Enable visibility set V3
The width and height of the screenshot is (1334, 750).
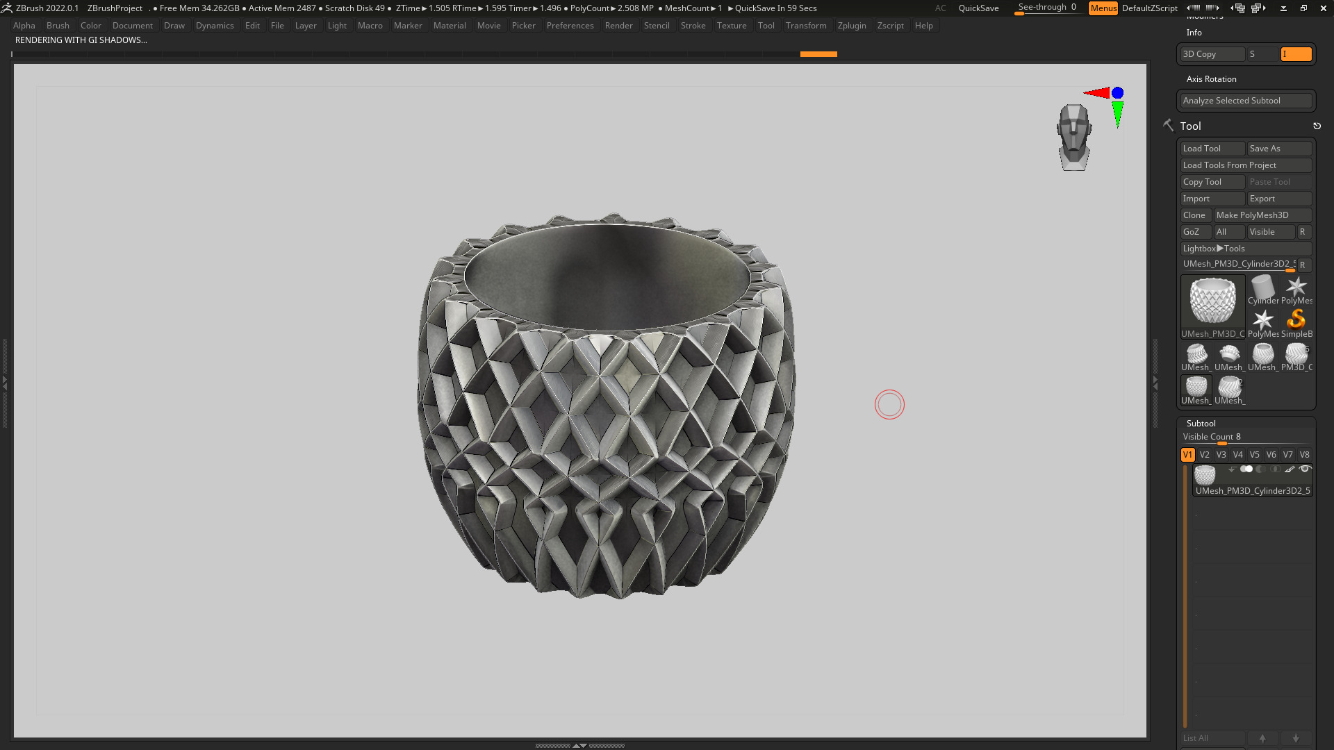point(1221,455)
